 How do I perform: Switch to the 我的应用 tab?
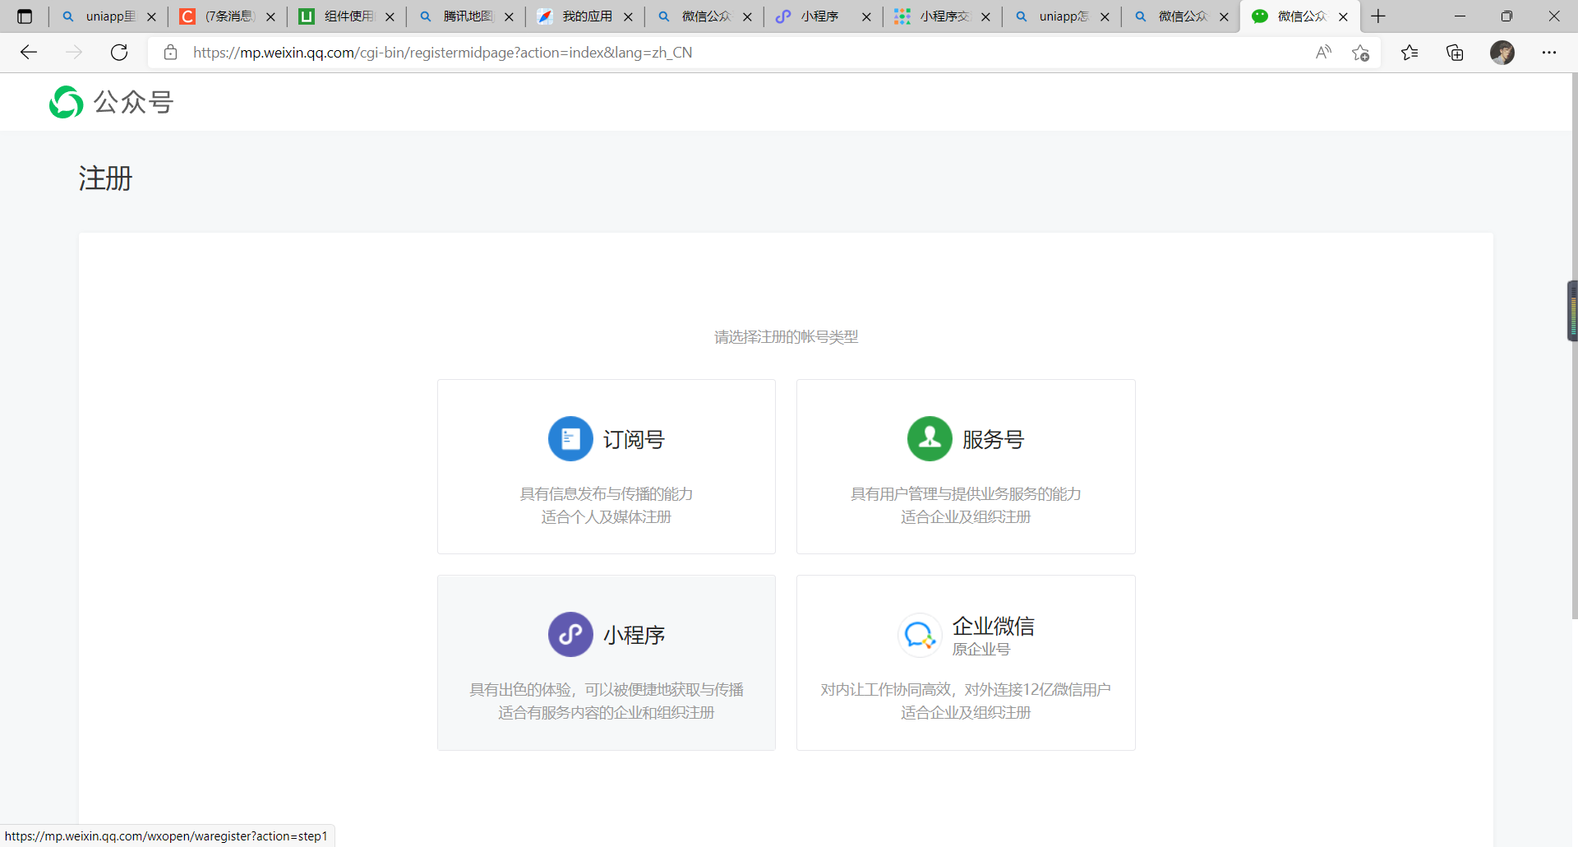click(585, 16)
